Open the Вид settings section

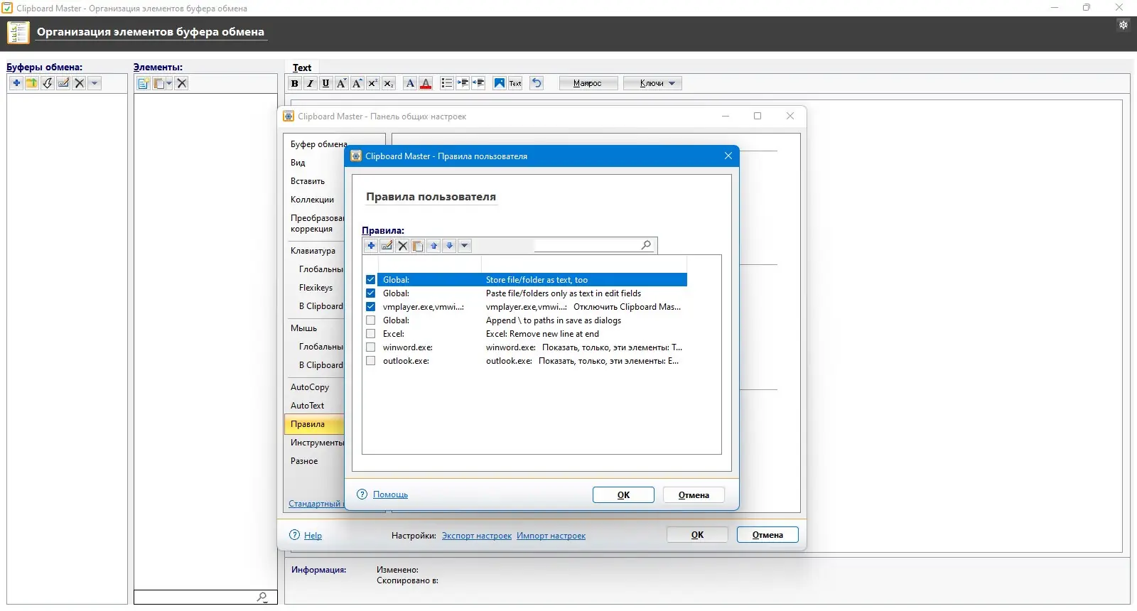tap(298, 163)
